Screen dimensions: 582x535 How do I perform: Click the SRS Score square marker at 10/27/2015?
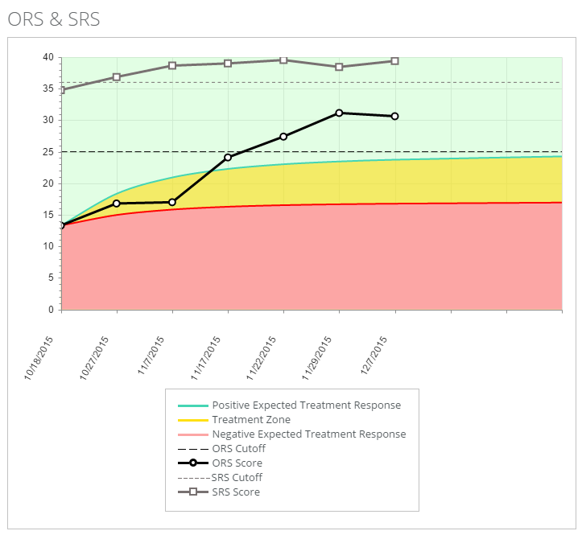(117, 77)
